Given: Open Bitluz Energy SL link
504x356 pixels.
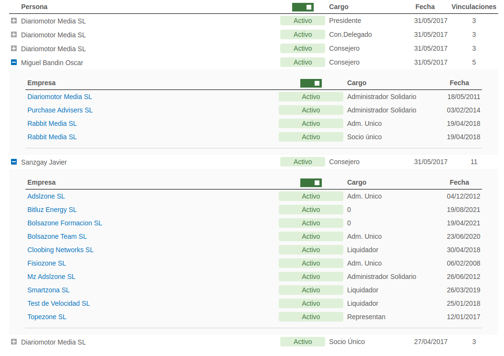Looking at the screenshot, I should (52, 210).
